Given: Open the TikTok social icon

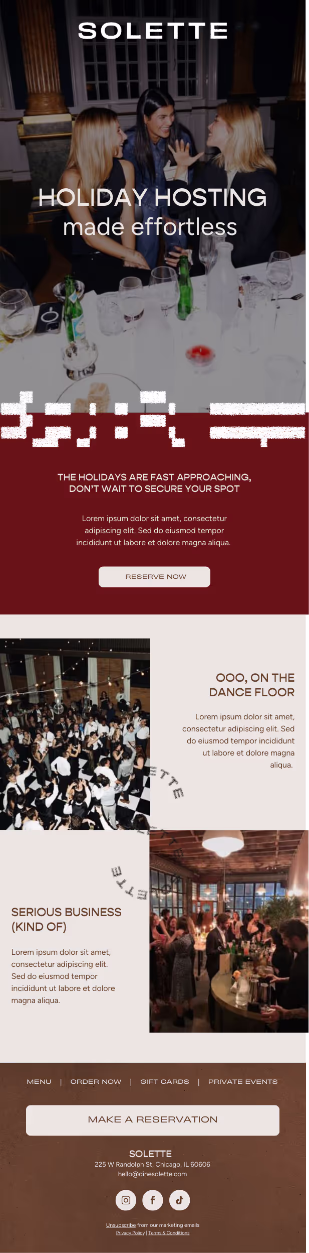Looking at the screenshot, I should click(179, 1200).
